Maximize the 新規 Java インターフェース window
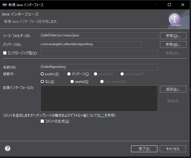 tap(169, 5)
